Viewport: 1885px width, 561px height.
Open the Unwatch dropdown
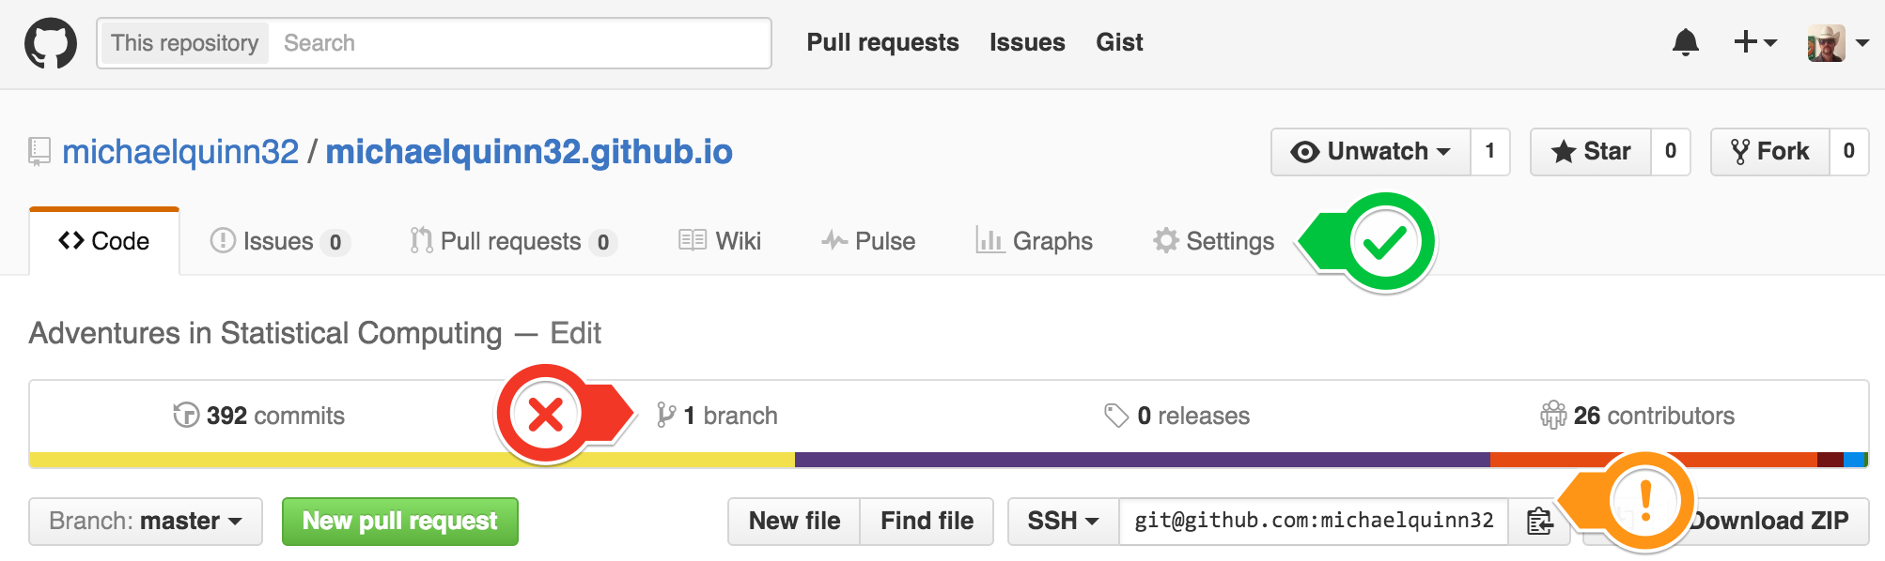coord(1371,152)
